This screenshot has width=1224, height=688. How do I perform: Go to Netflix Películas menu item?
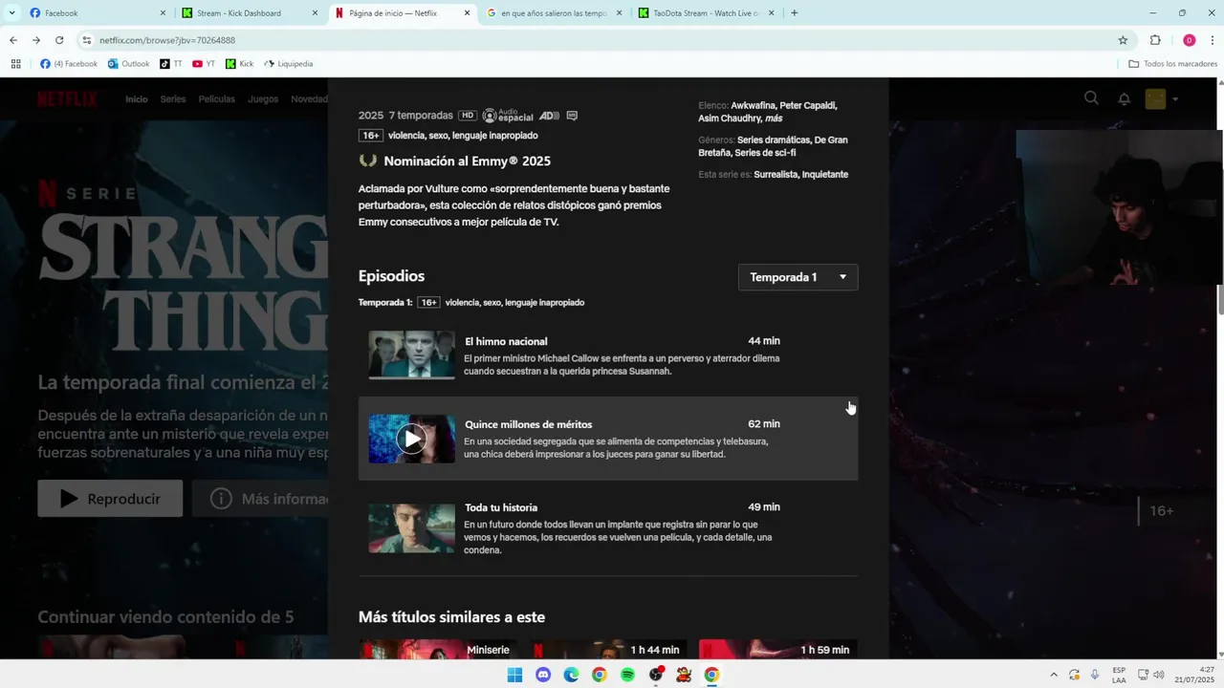(216, 99)
